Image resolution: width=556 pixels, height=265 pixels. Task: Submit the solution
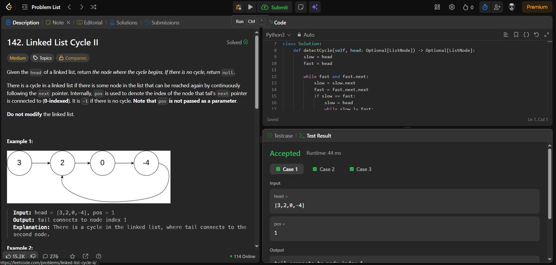click(x=274, y=7)
